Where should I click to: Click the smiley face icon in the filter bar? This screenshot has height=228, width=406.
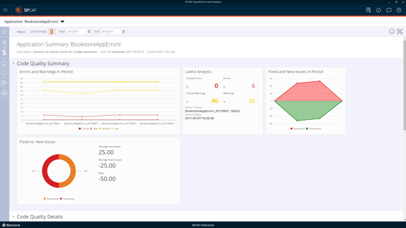(x=392, y=31)
